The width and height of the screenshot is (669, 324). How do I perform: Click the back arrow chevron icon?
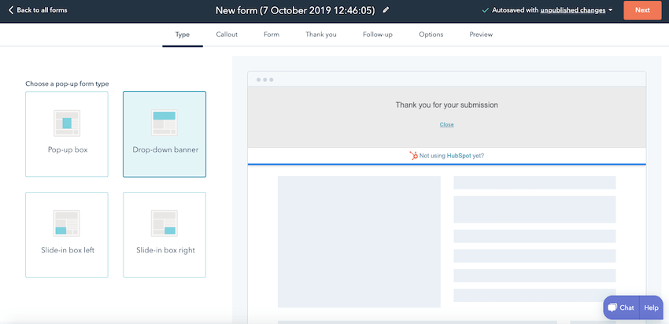click(11, 9)
